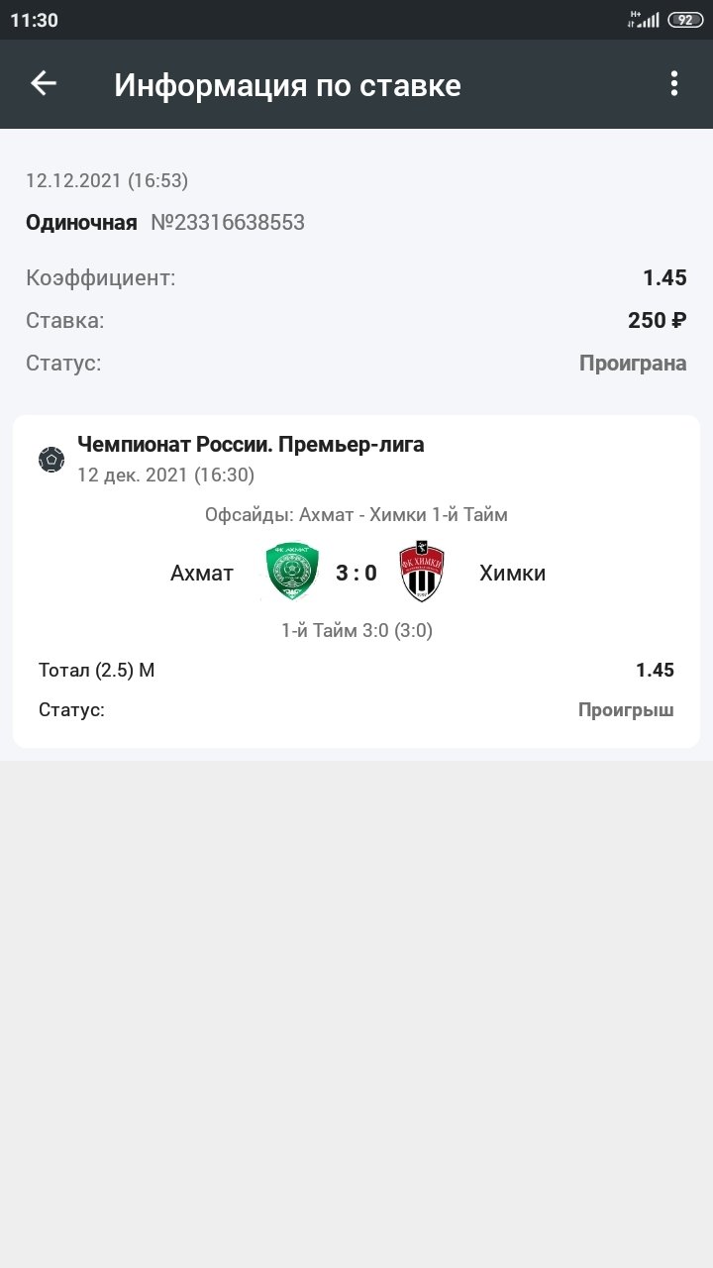Screen dimensions: 713x1268
Task: Open the three-dot overflow menu
Action: click(x=673, y=84)
